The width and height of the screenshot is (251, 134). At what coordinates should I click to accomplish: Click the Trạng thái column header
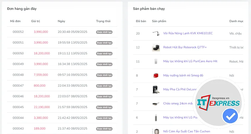pyautogui.click(x=103, y=21)
